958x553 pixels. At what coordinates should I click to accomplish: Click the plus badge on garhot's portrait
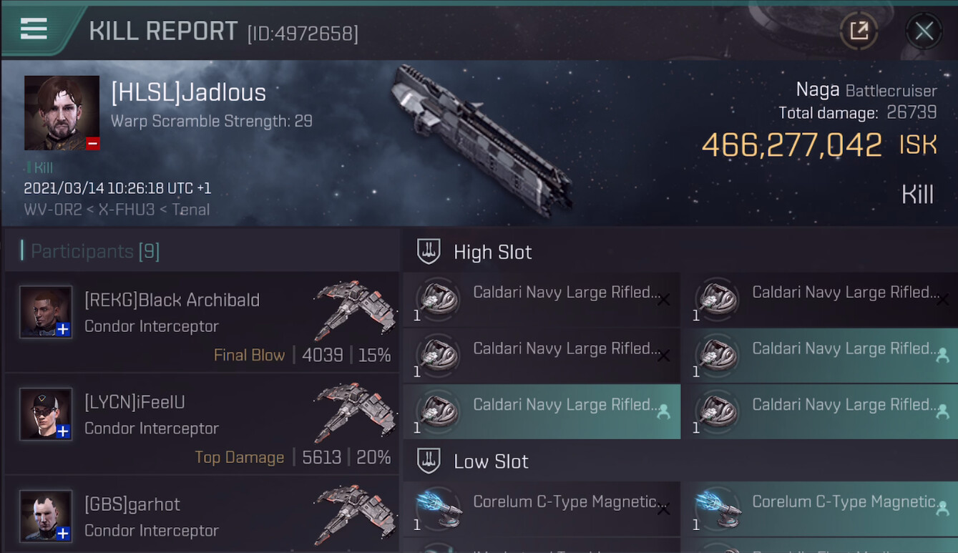[63, 533]
